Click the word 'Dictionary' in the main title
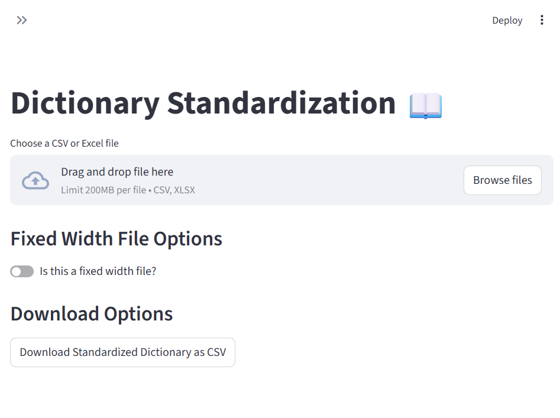This screenshot has height=418, width=560. tap(85, 103)
